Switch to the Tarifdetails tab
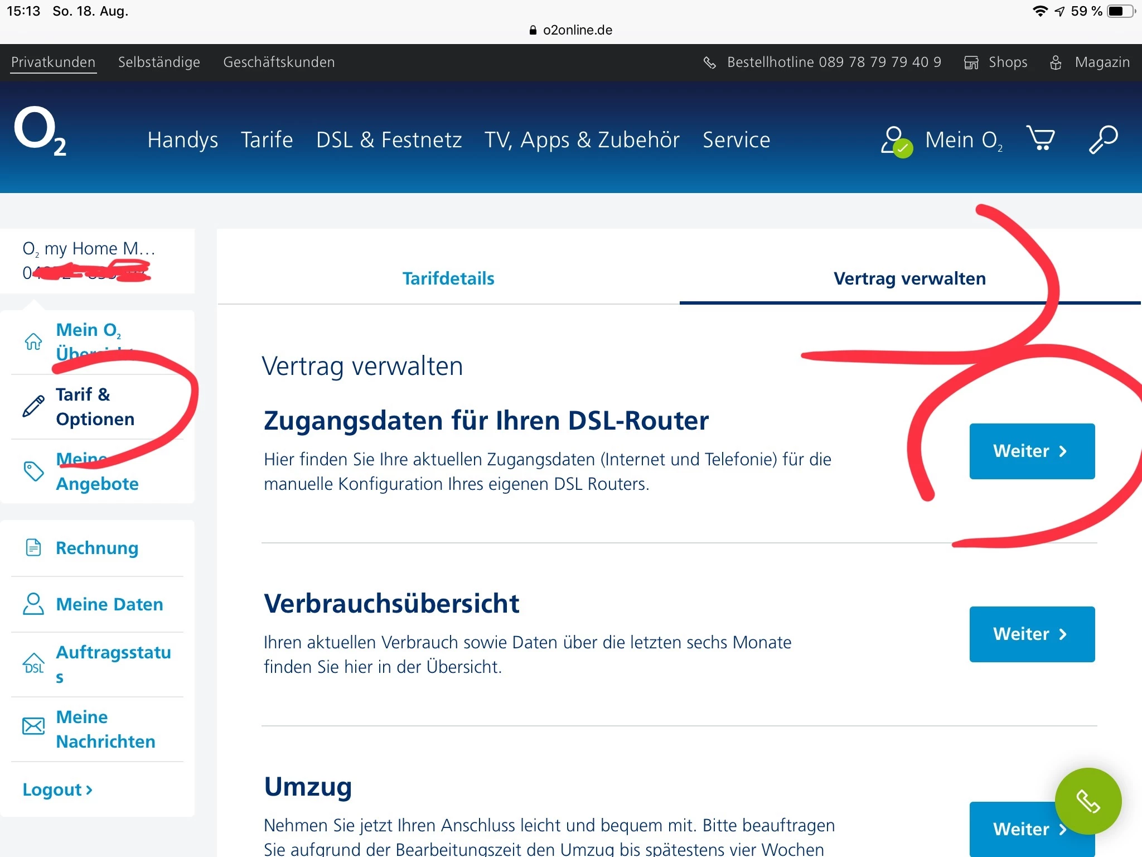The width and height of the screenshot is (1142, 857). (448, 278)
